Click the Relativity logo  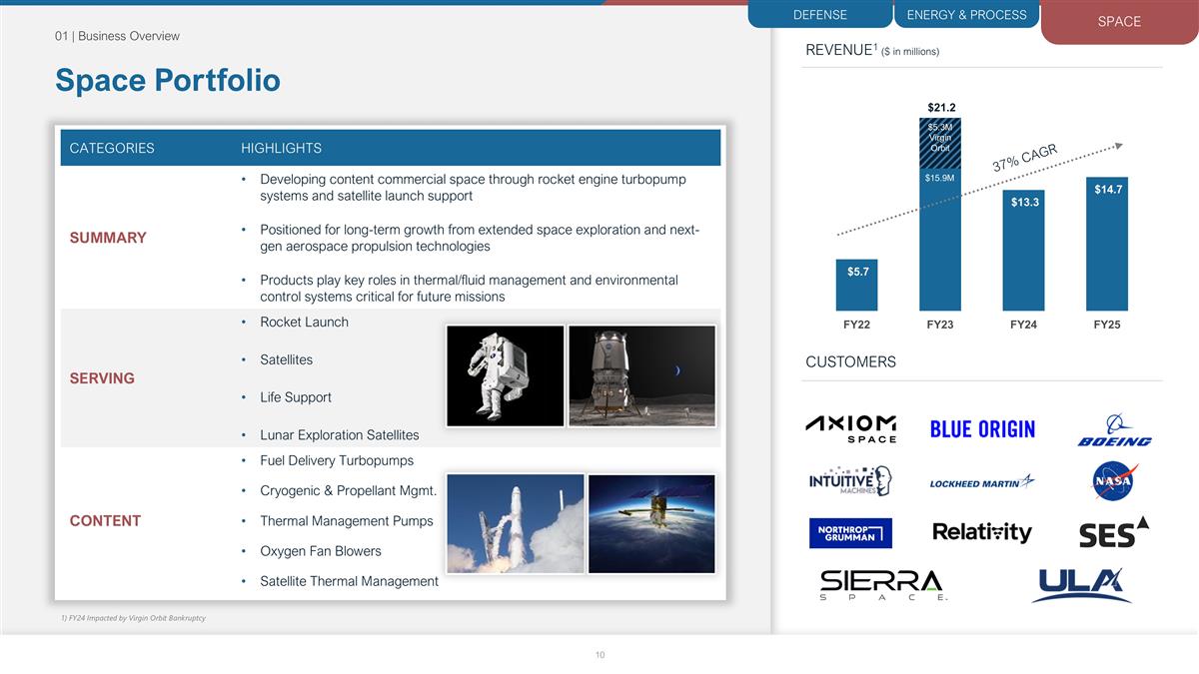(x=982, y=532)
